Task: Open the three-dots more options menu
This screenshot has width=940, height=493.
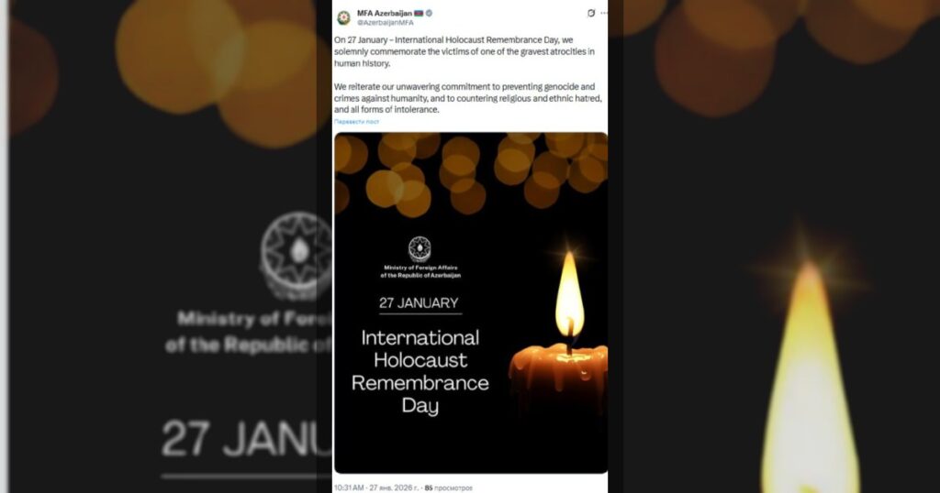Action: (604, 13)
